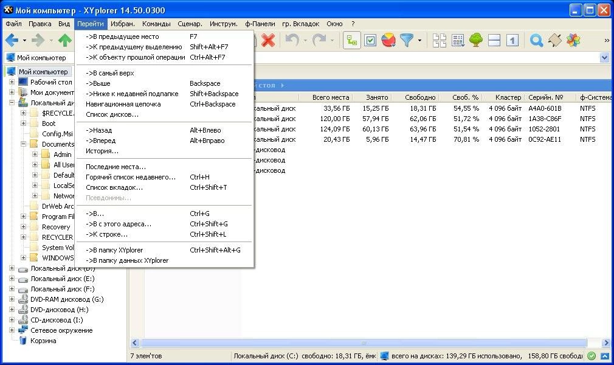
Task: Open the Инструм. menu
Action: [x=224, y=24]
